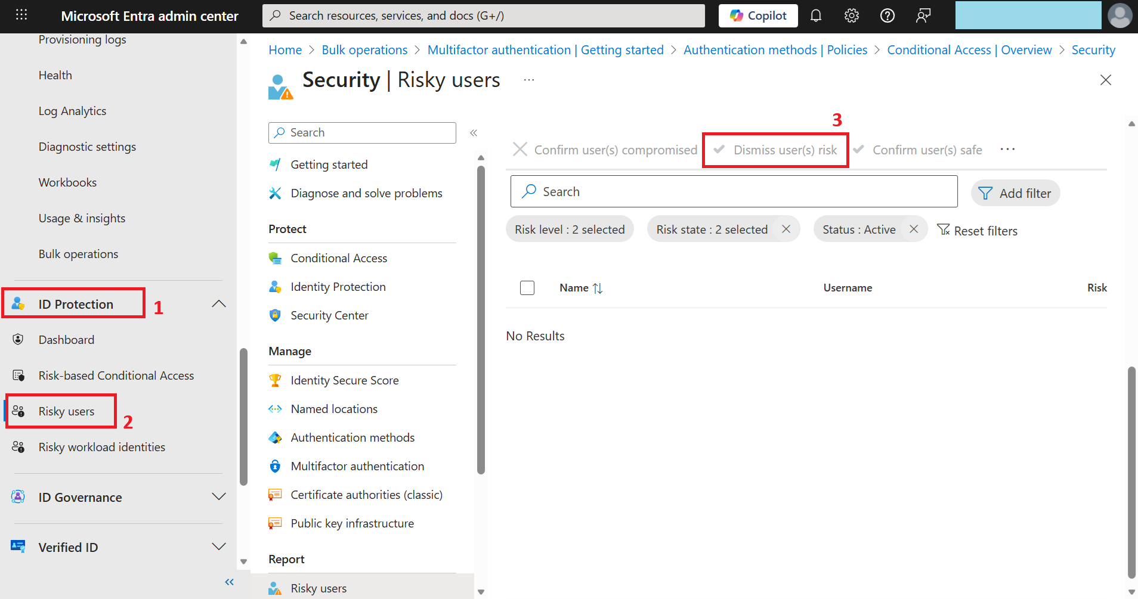Open portal settings gear

pos(852,15)
